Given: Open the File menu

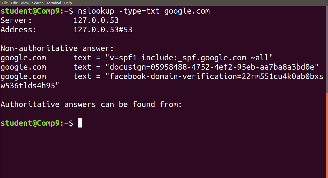Looking at the screenshot, I should click(5, 3).
